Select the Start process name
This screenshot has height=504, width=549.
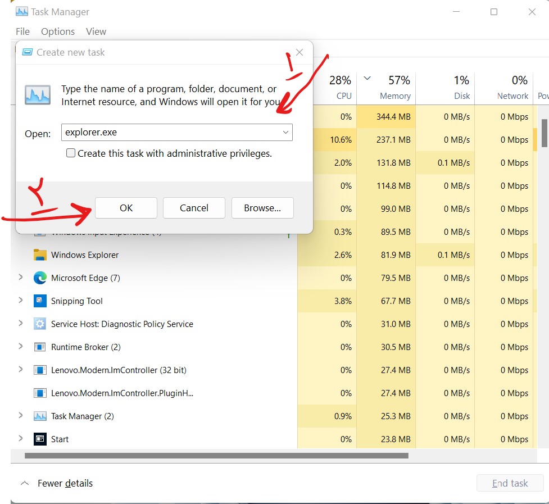[x=60, y=439]
